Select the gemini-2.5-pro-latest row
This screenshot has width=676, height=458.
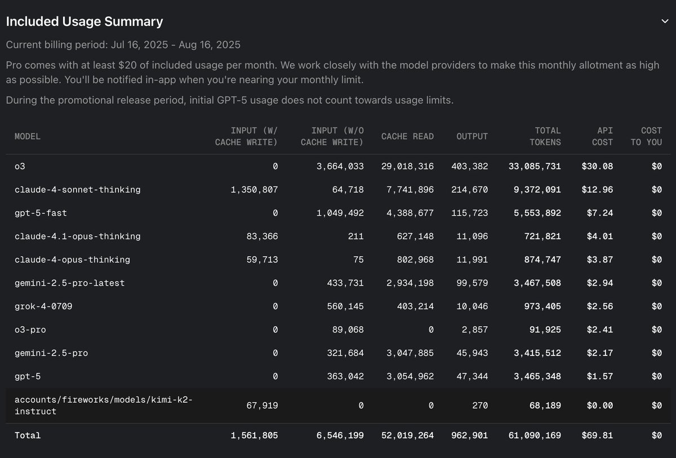(x=70, y=283)
